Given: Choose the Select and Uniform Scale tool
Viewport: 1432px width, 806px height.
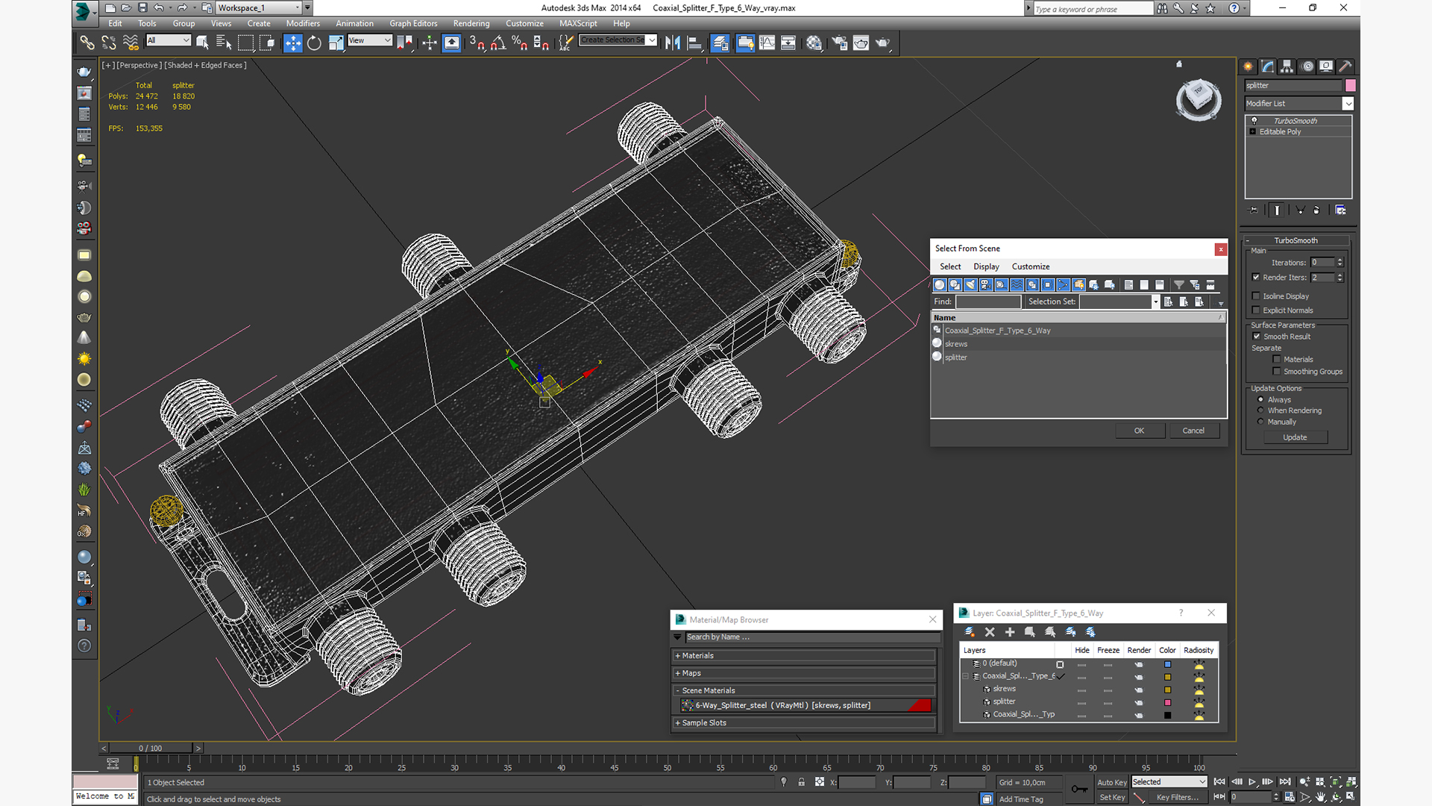Looking at the screenshot, I should (x=336, y=43).
